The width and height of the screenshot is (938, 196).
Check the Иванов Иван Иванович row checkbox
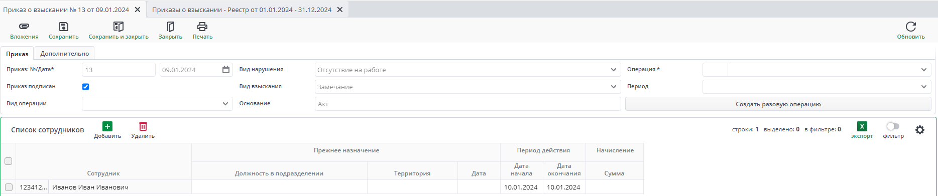click(8, 187)
